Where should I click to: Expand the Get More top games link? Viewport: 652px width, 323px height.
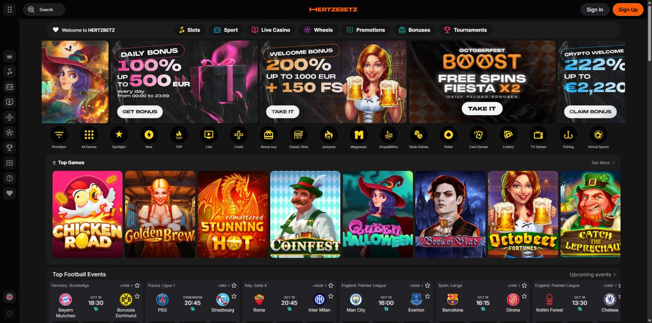tap(603, 163)
